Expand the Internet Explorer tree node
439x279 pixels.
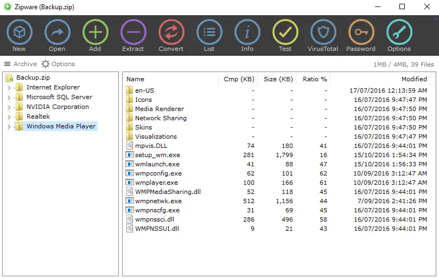tap(8, 88)
